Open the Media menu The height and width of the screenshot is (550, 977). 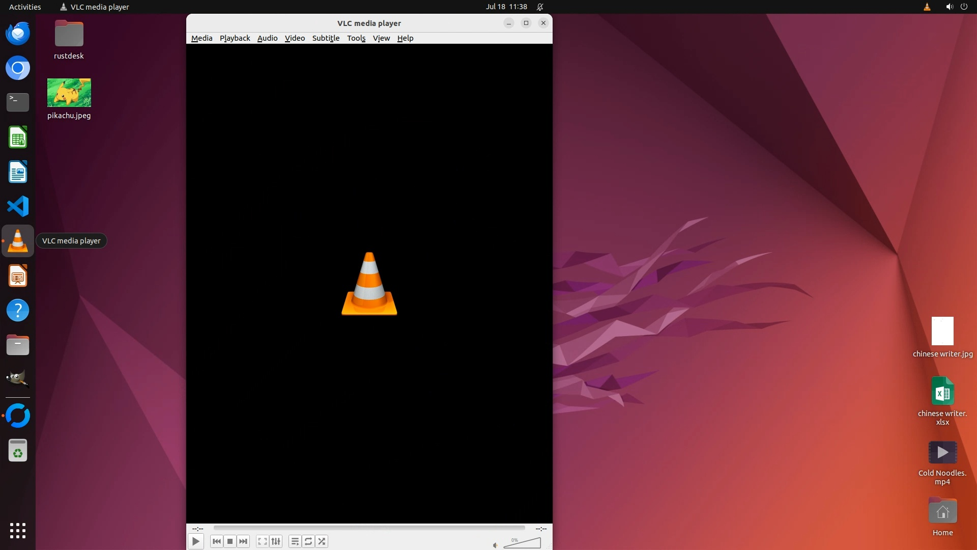pyautogui.click(x=202, y=38)
